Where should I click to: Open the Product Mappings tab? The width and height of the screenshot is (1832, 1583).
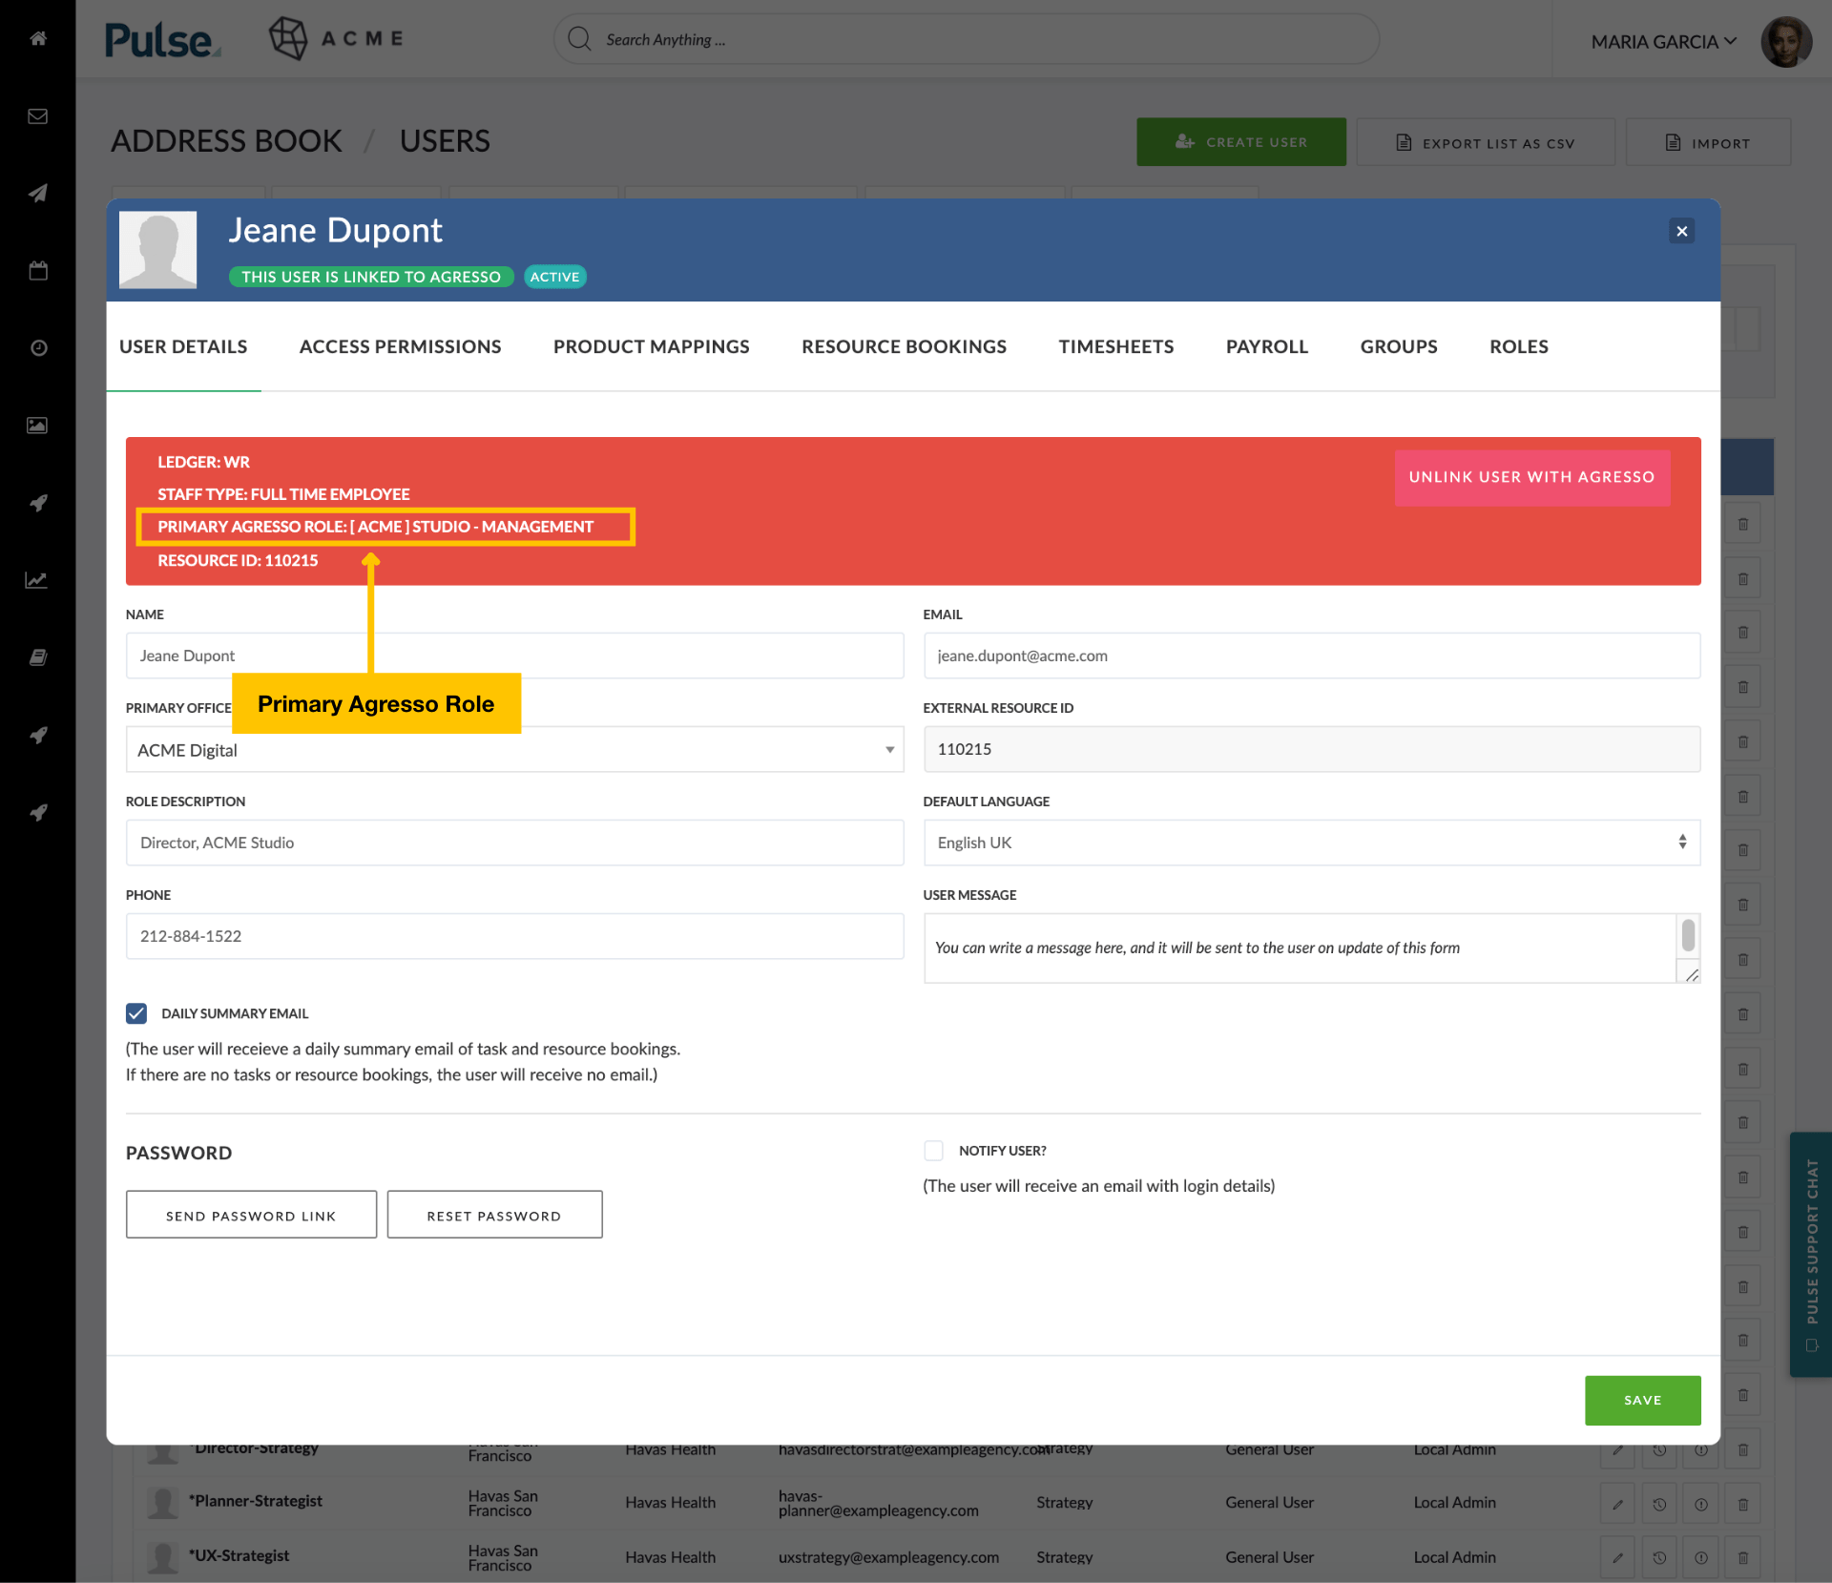651,346
